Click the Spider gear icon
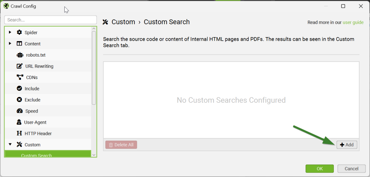Image resolution: width=370 pixels, height=177 pixels. pos(19,32)
